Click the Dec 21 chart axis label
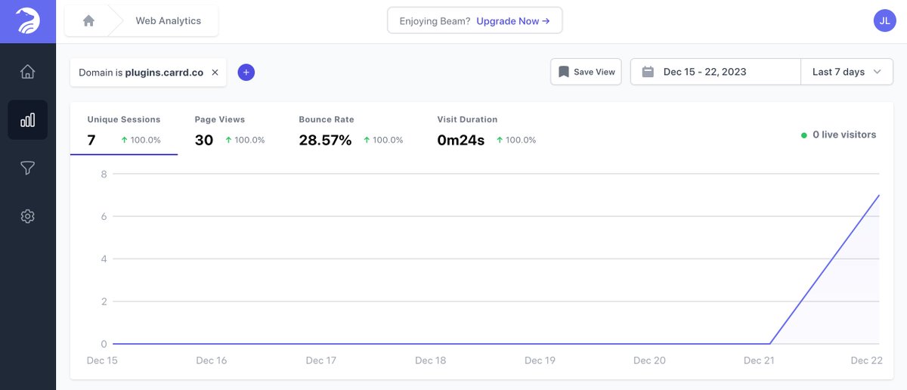 (x=759, y=361)
